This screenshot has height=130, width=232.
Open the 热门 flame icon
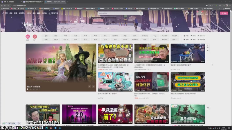[x=35, y=37]
